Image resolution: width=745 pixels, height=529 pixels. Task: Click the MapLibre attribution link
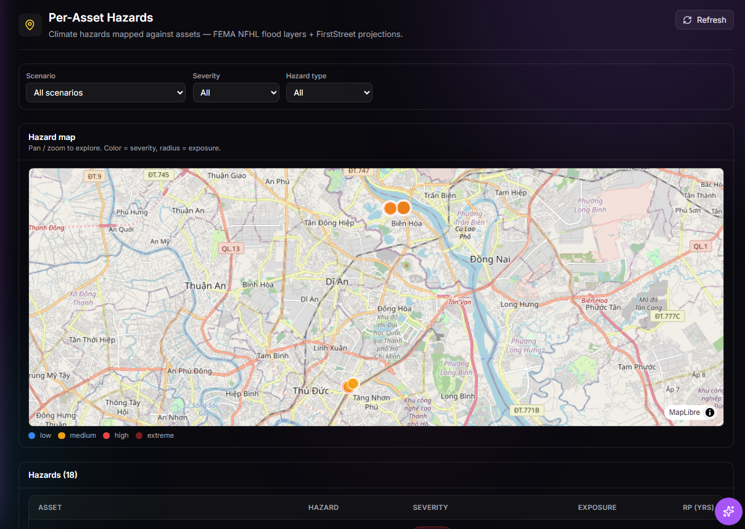[x=685, y=412]
